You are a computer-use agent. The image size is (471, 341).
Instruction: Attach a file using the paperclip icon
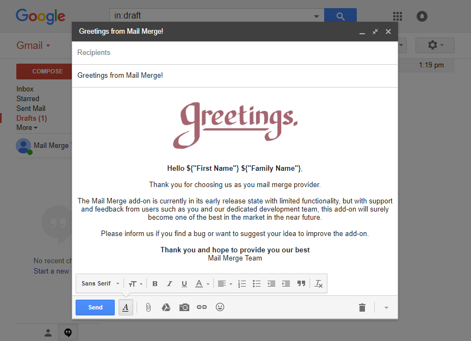[148, 307]
